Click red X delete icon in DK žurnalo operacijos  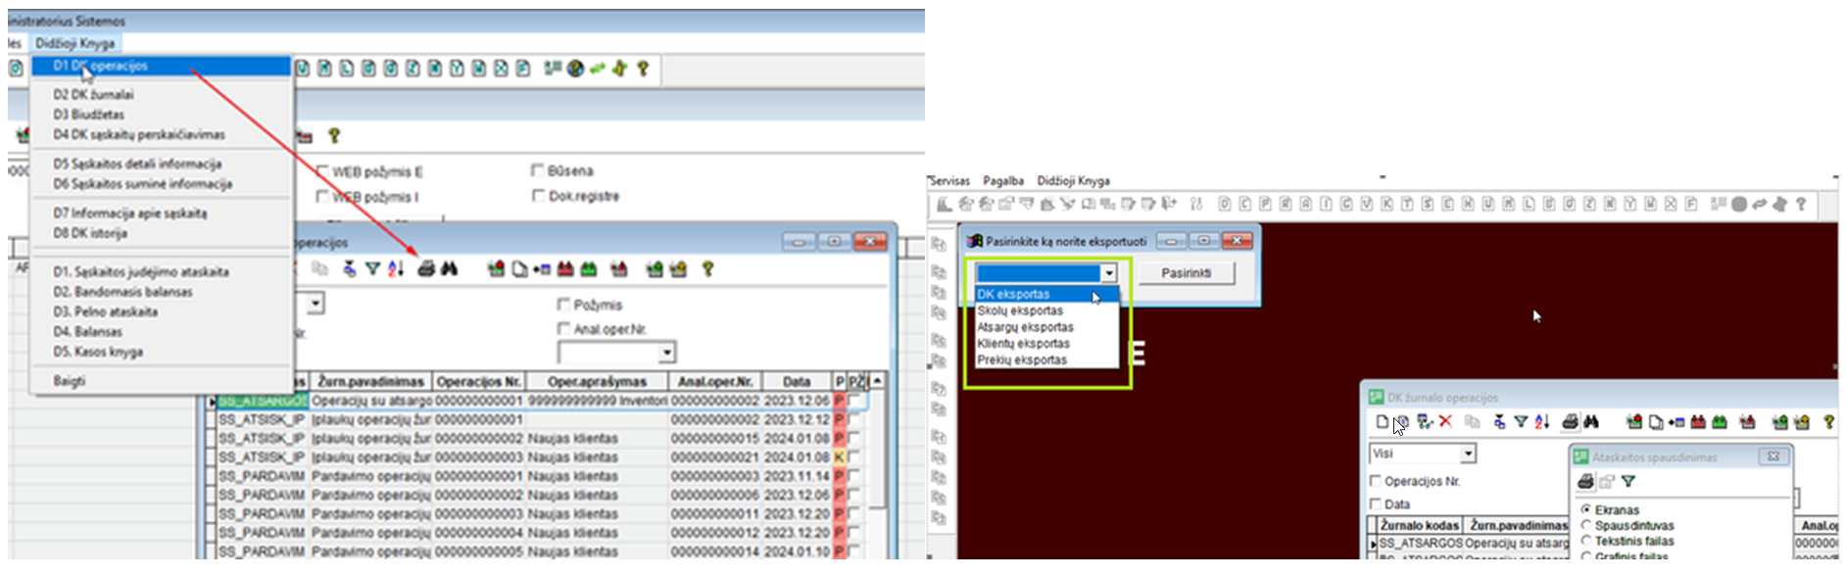1445,422
